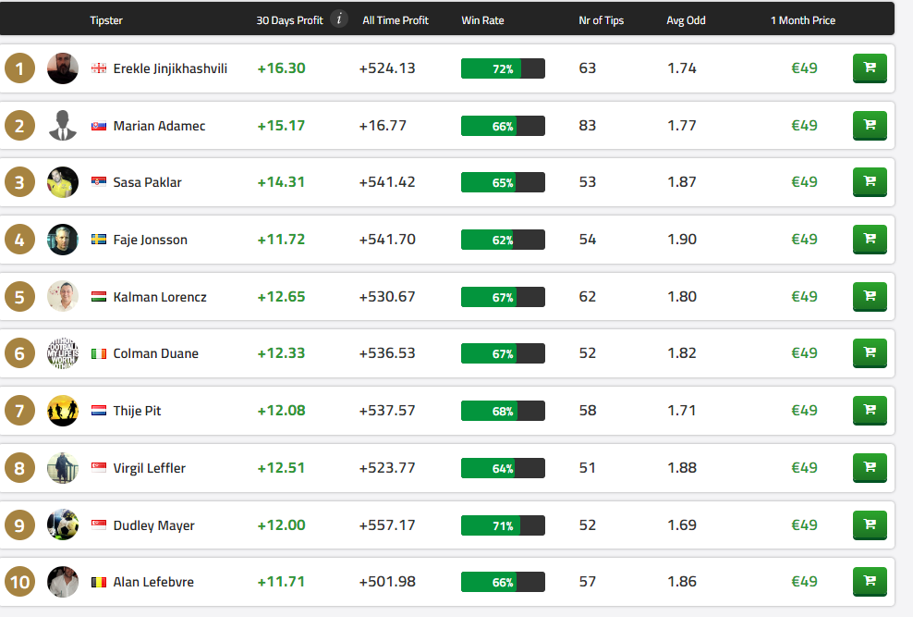Image resolution: width=913 pixels, height=617 pixels.
Task: Click Erekle Jinjikhashvili's avatar photo
Action: (x=63, y=68)
